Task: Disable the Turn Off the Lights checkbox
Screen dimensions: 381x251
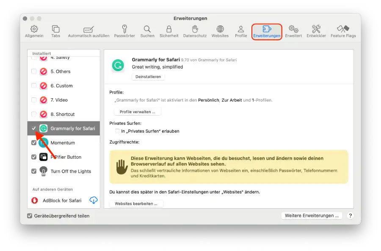Action: (x=34, y=171)
